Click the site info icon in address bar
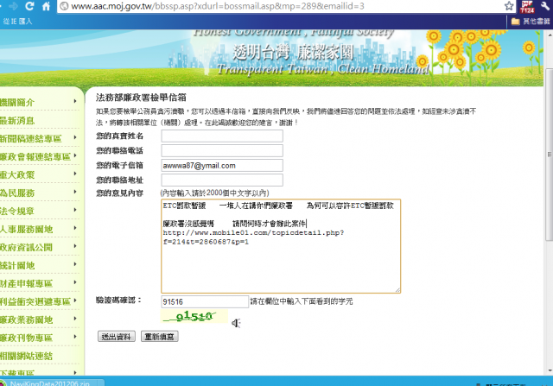 point(64,6)
